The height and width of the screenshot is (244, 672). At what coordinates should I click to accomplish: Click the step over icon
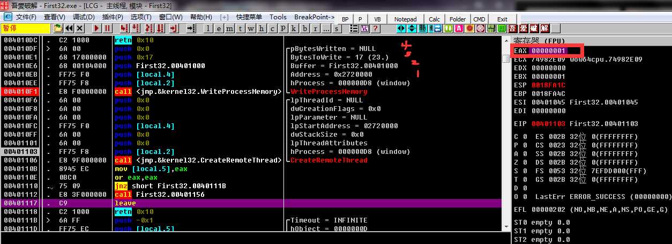(x=135, y=28)
